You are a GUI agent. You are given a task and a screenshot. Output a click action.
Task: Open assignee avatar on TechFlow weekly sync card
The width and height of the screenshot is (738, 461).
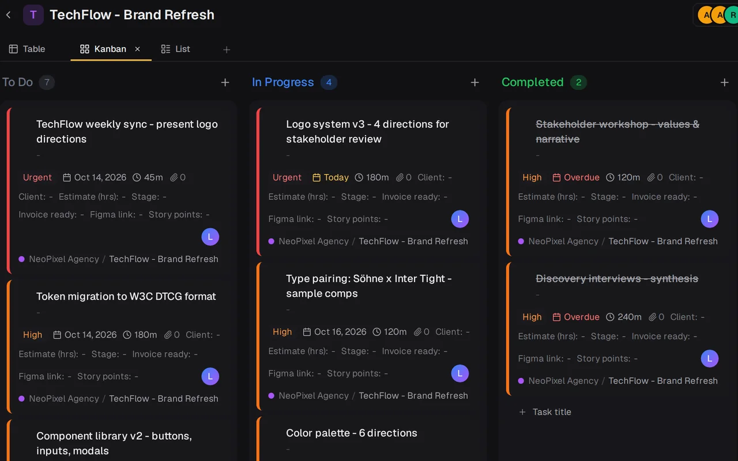[210, 236]
